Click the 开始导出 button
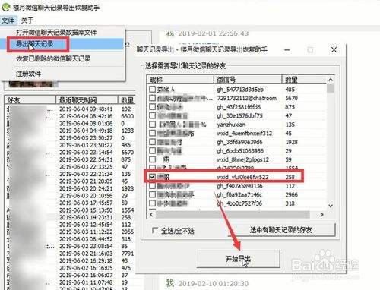 [x=239, y=259]
